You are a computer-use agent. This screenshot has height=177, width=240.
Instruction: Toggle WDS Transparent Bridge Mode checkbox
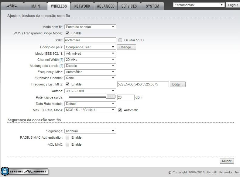click(67, 33)
